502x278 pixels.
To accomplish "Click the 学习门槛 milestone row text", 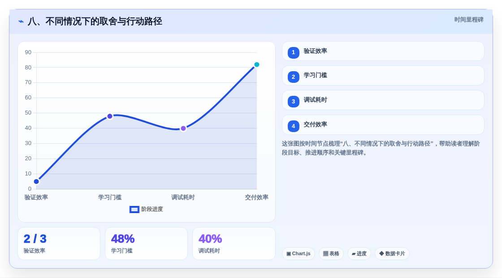I will click(x=316, y=76).
